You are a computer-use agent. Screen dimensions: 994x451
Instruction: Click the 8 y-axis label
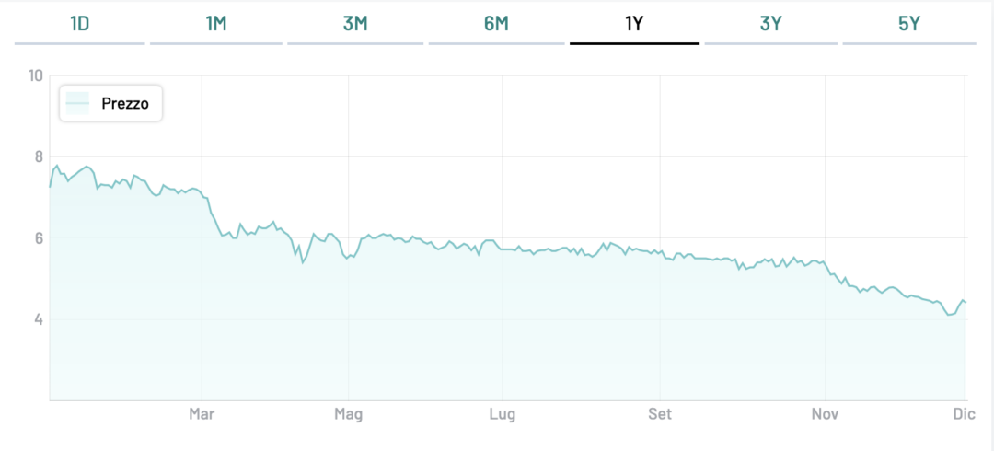[39, 156]
